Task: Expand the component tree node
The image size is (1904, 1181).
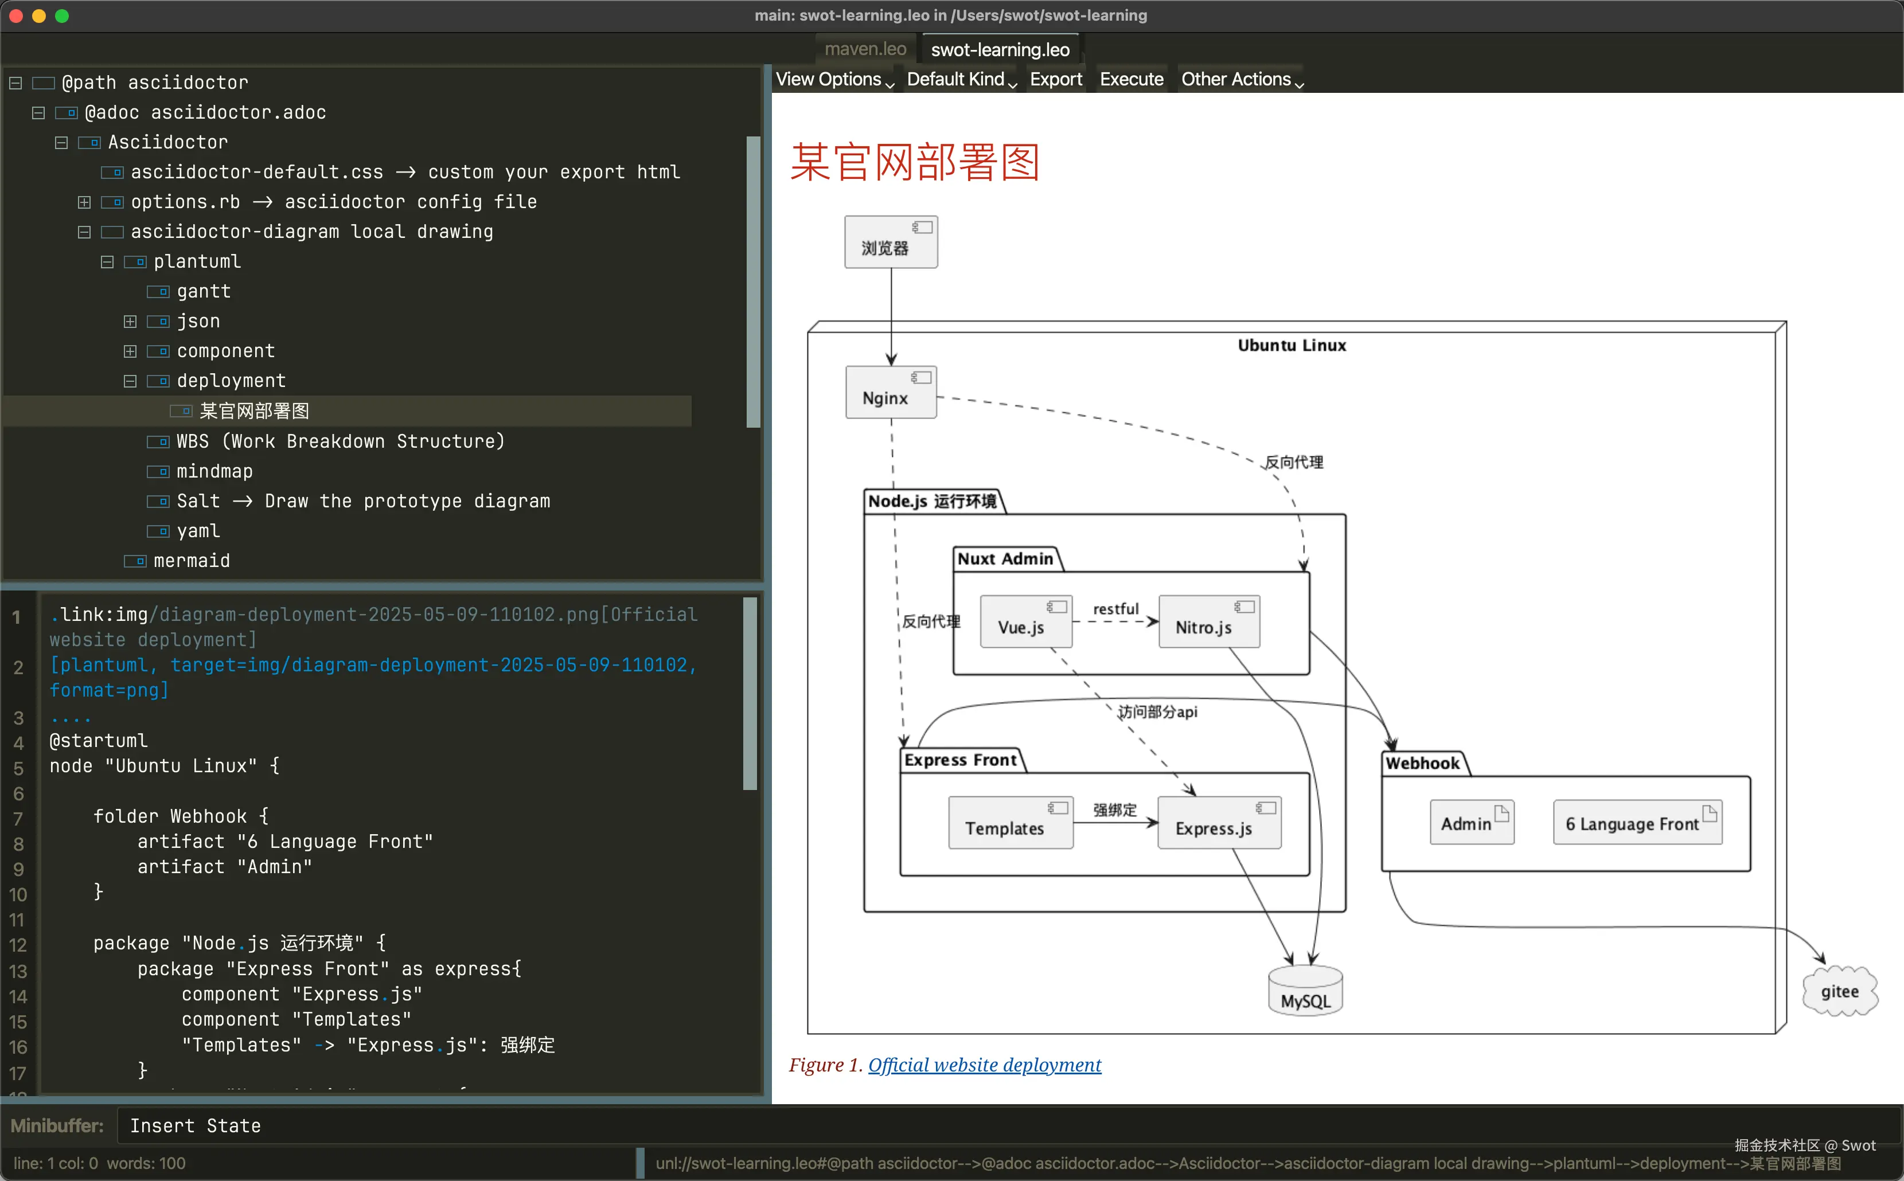Action: point(130,351)
